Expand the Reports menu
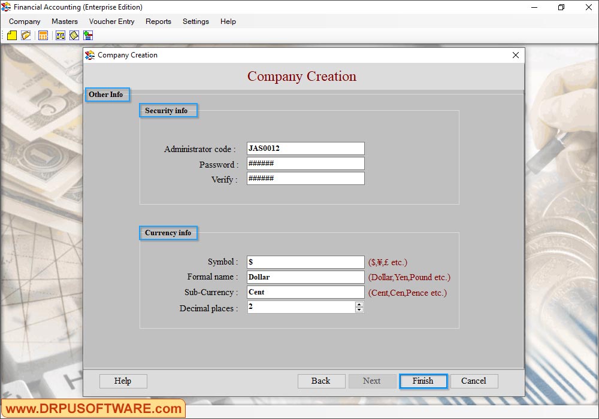 (158, 22)
